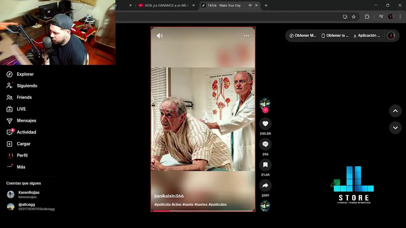Open the profile avatar in TikTok header

[x=391, y=36]
